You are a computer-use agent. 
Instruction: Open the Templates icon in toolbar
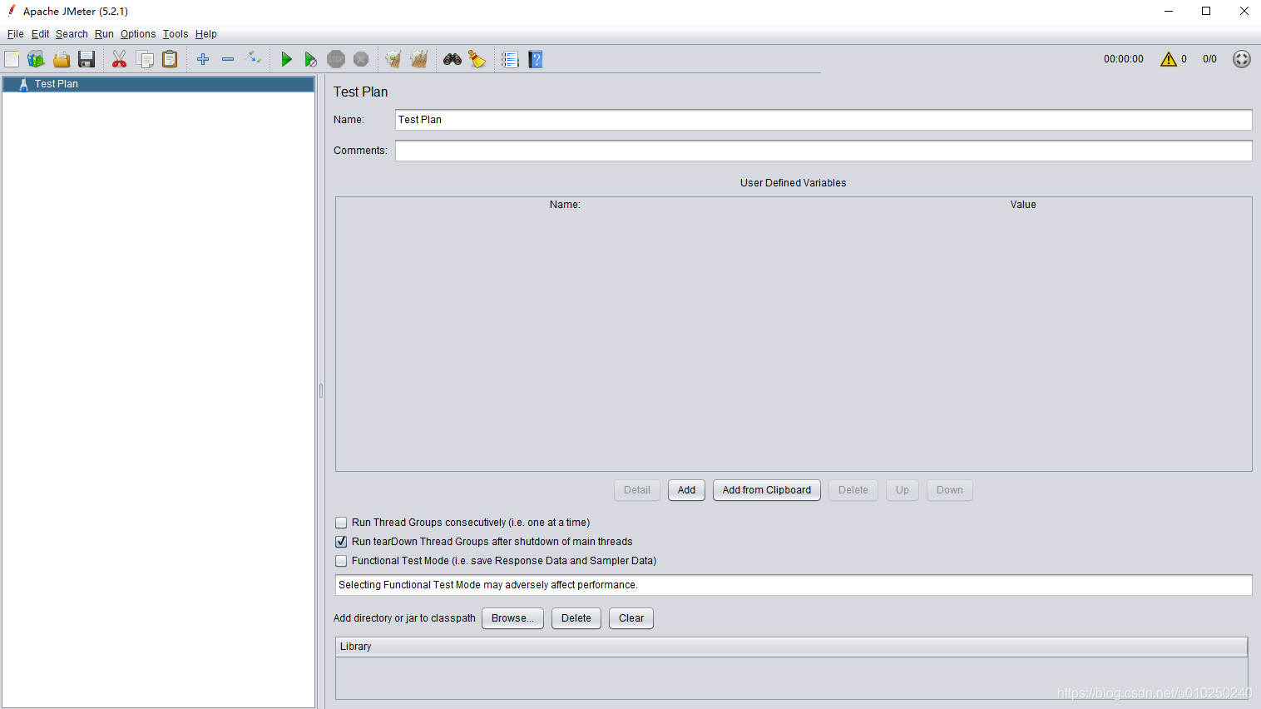click(36, 59)
